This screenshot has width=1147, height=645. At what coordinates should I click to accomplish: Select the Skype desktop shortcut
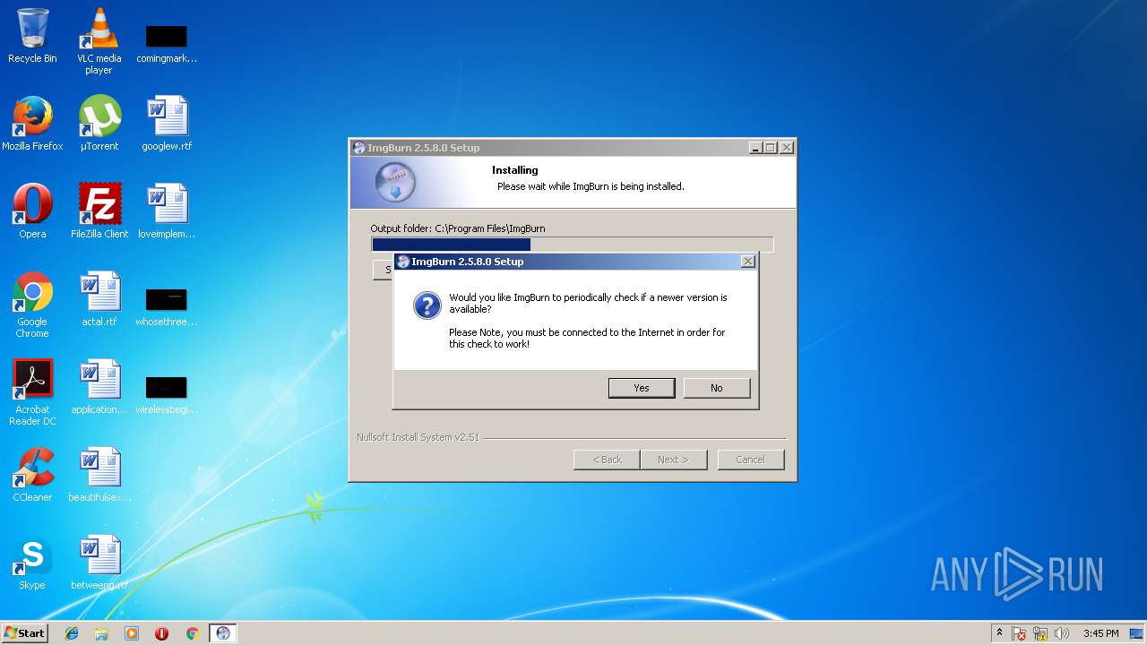32,563
